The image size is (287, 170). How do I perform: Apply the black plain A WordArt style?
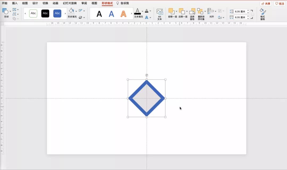click(99, 14)
